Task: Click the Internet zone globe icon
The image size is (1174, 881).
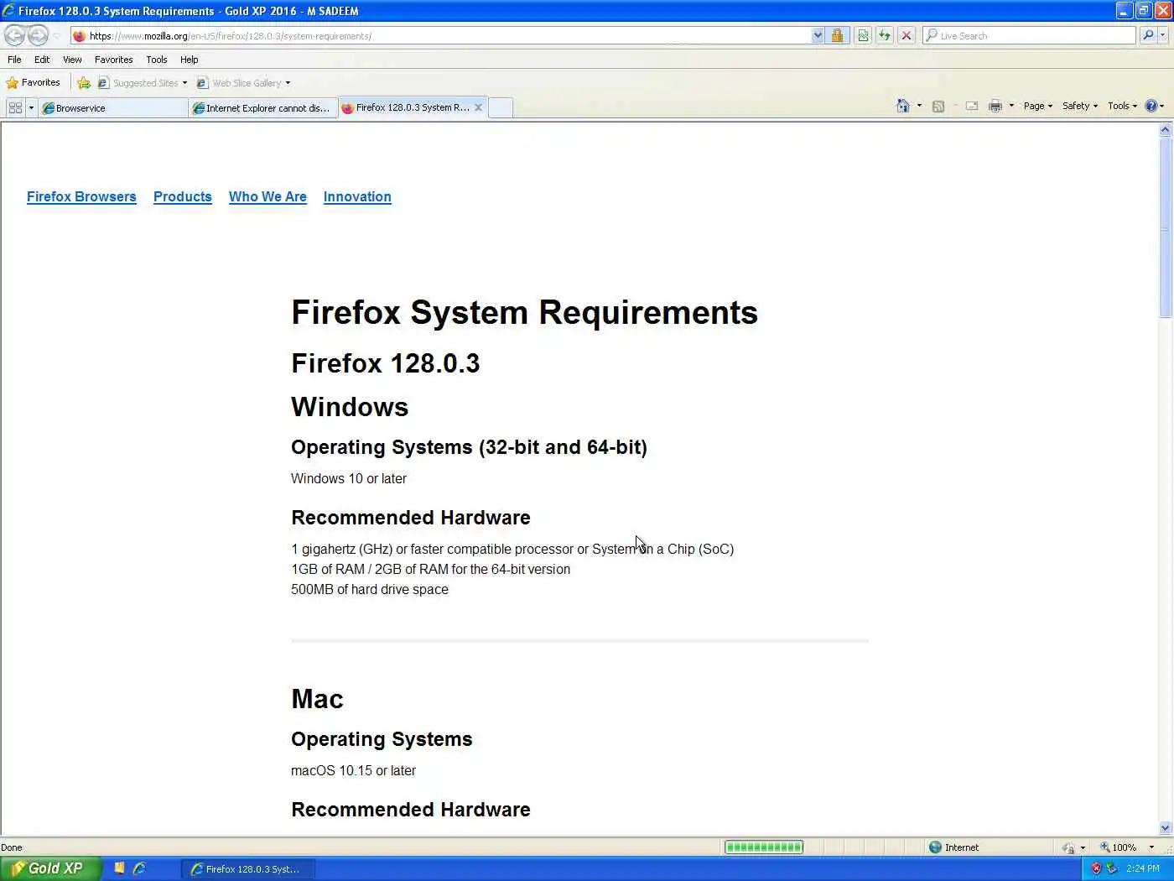Action: click(936, 847)
